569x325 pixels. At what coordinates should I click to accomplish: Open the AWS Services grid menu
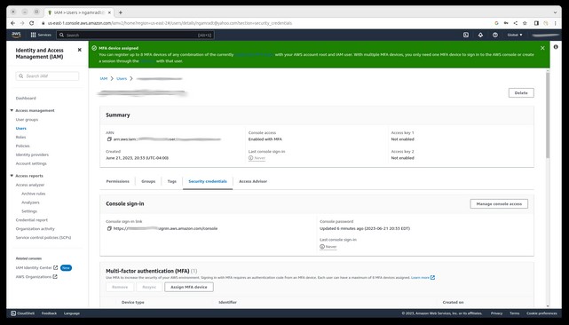coord(41,35)
